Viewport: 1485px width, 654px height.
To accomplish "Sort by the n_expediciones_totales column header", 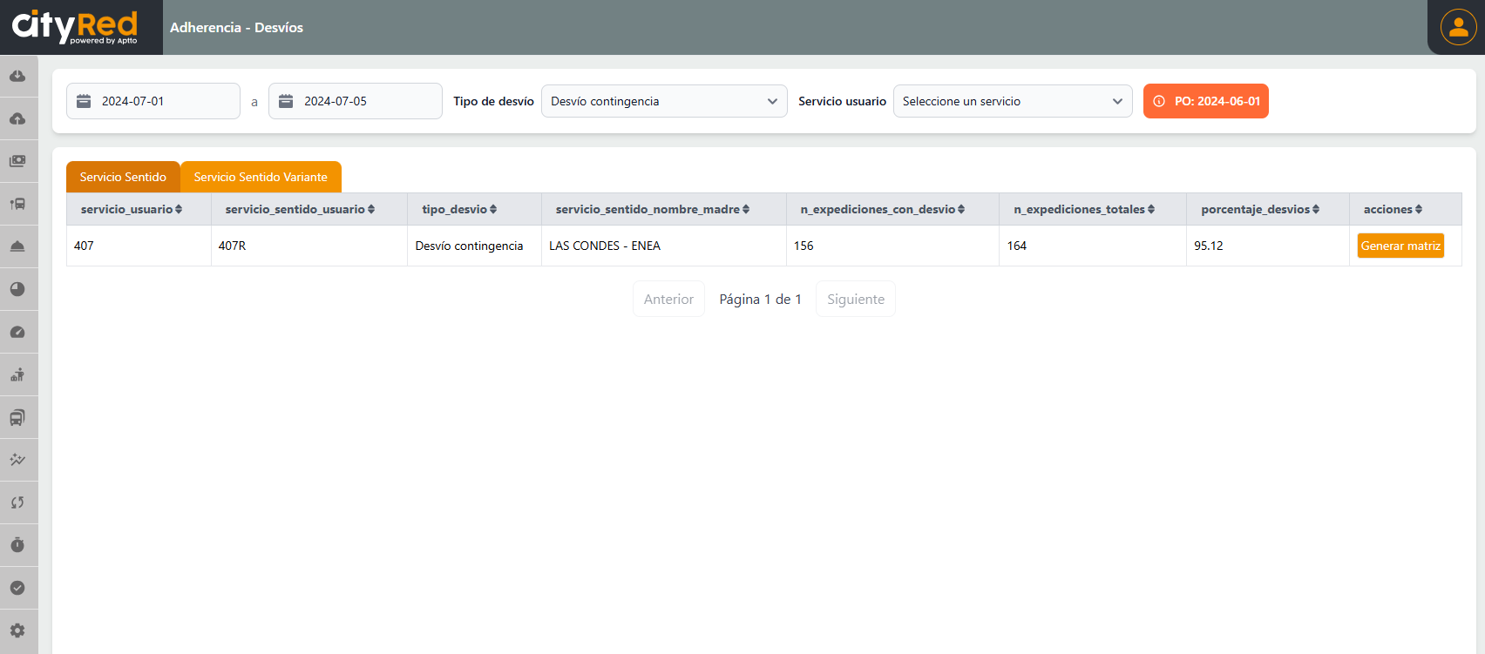I will click(x=1083, y=209).
